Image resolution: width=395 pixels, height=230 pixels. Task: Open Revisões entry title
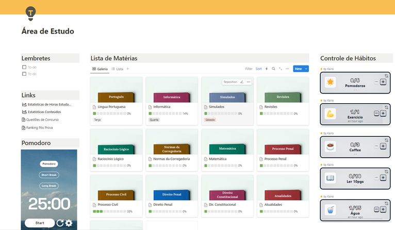tap(271, 107)
